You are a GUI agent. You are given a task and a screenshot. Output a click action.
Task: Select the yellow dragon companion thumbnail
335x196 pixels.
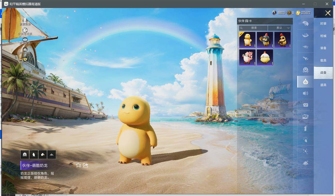[x=247, y=40]
